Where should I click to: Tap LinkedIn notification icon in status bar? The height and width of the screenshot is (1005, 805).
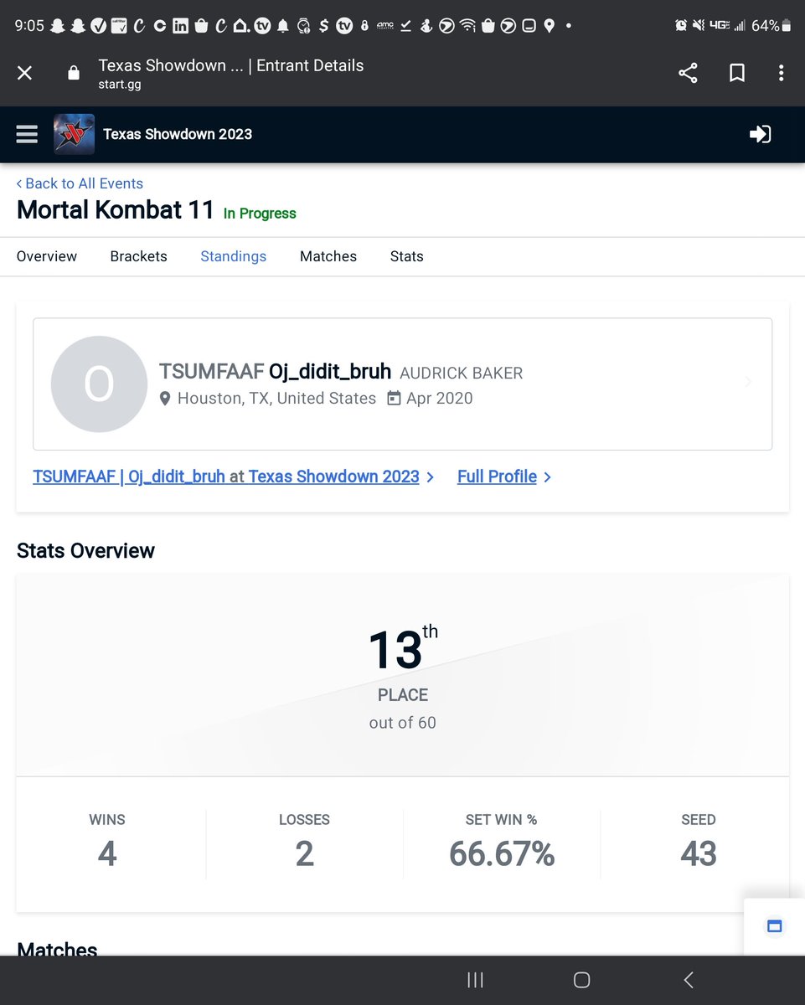point(180,26)
